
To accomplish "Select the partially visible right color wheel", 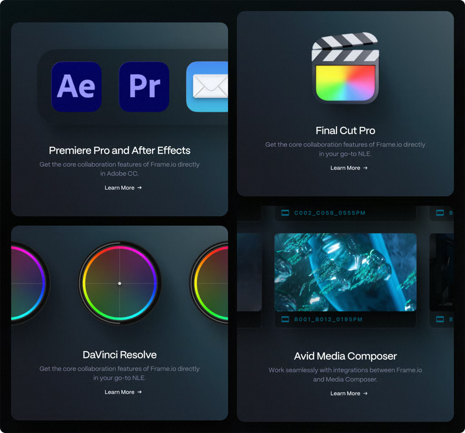I will pyautogui.click(x=213, y=284).
